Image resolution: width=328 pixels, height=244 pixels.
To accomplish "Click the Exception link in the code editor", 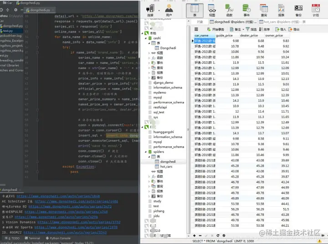I will pyautogui.click(x=85, y=167).
